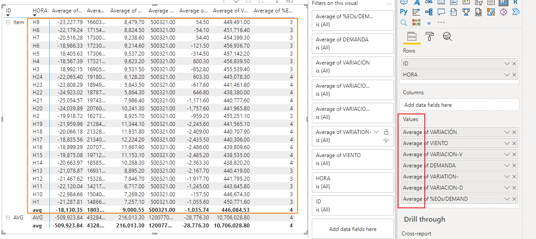Click the 446,084.53 total cell
The image size is (536, 239).
click(x=236, y=210)
